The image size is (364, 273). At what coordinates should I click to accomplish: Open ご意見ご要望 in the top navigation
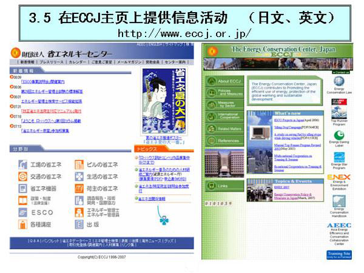pyautogui.click(x=102, y=62)
